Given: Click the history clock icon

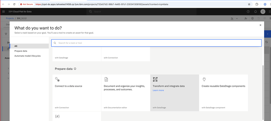Looking at the screenshot, I should coord(259,18).
